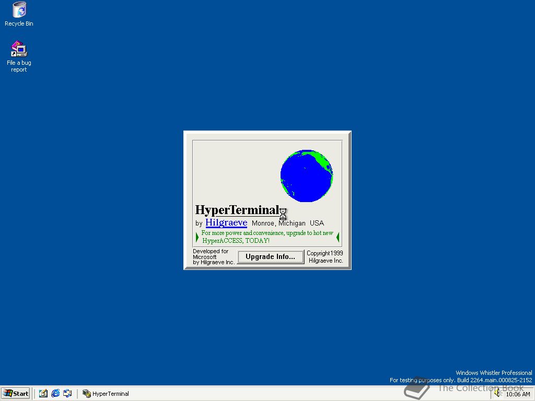Select the File a bug report shortcut

[x=19, y=56]
